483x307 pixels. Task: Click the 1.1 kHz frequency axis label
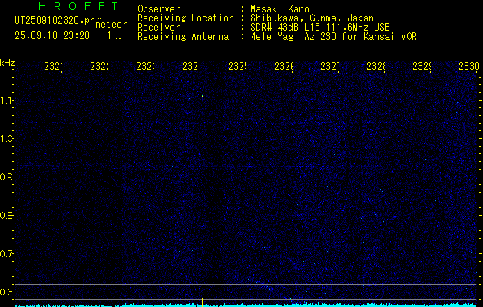(x=8, y=101)
